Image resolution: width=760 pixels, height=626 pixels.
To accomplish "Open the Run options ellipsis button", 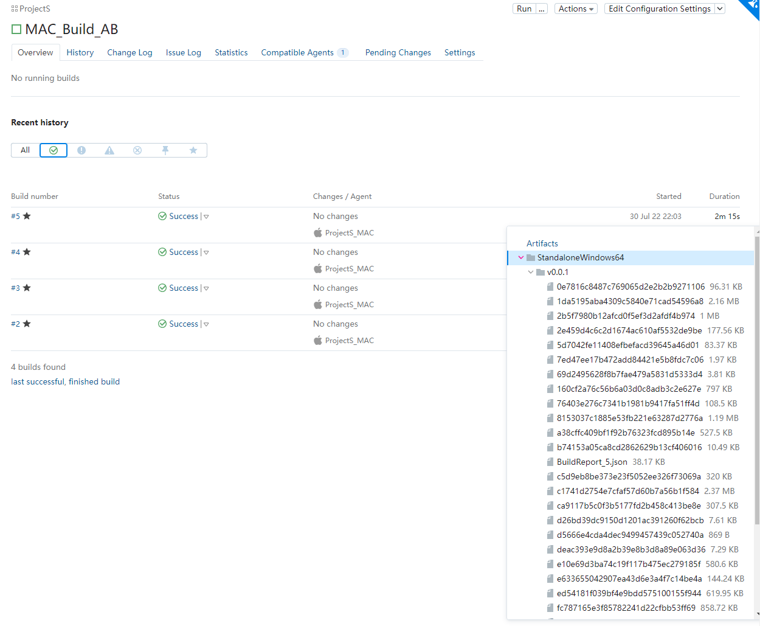I will point(542,9).
